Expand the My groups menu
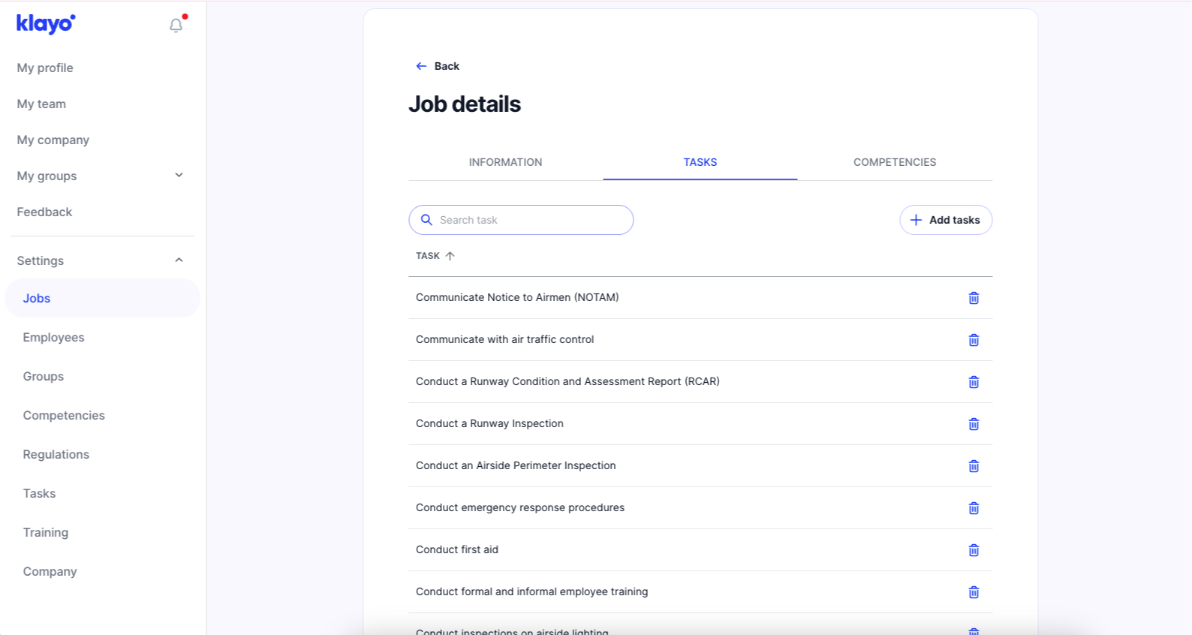Image resolution: width=1192 pixels, height=635 pixels. tap(179, 176)
